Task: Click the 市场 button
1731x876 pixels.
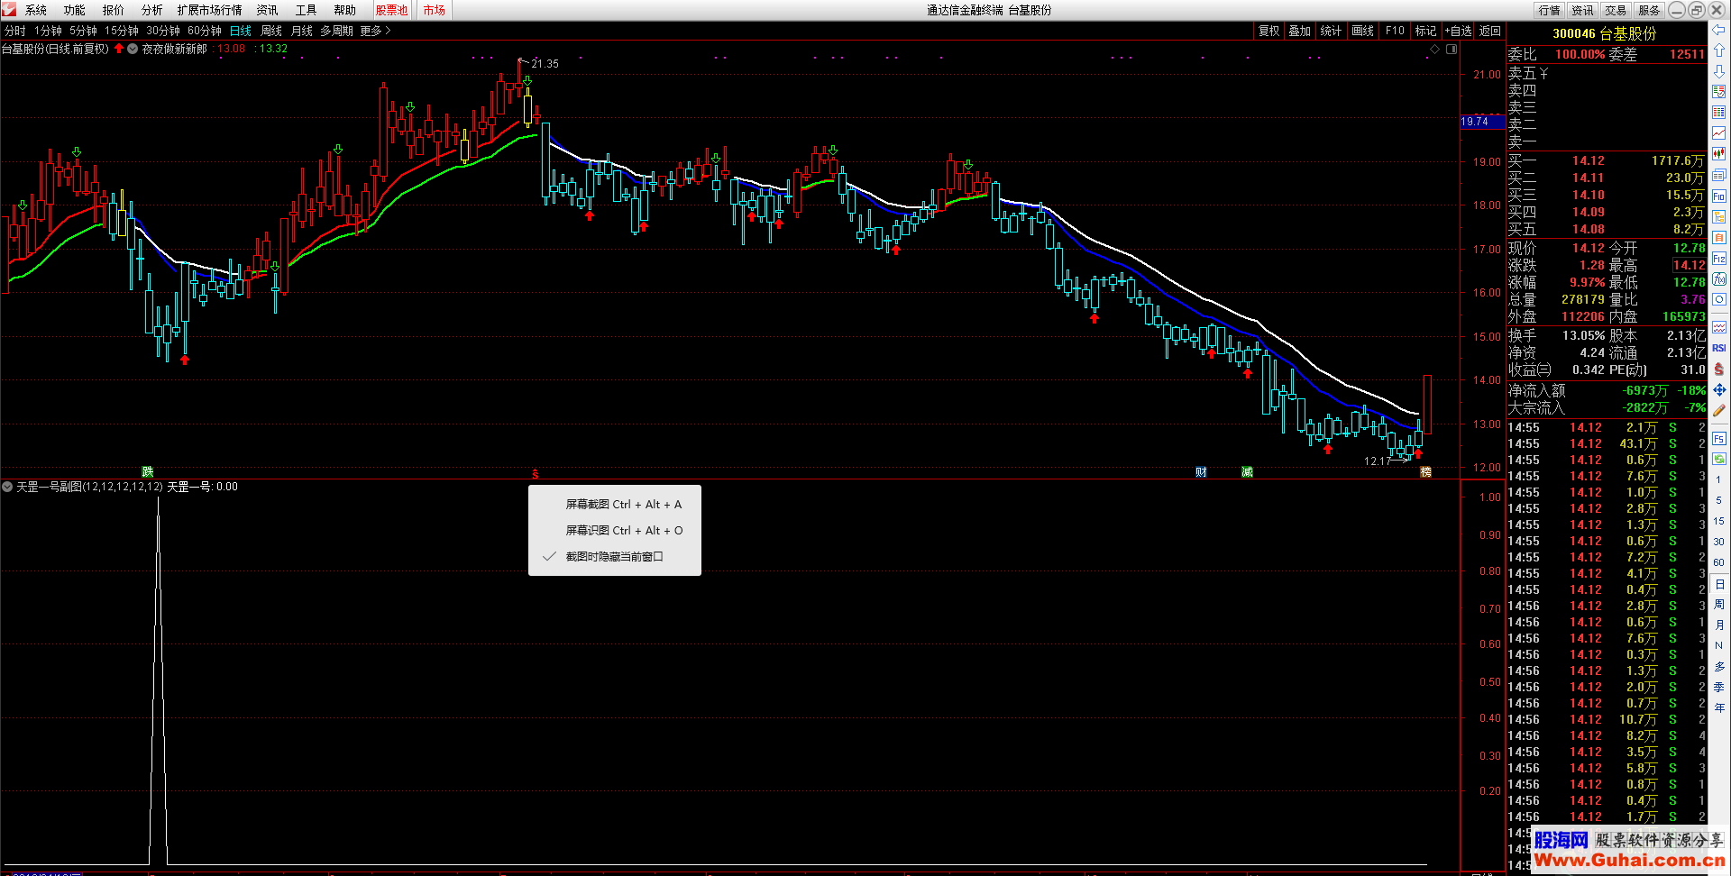Action: pyautogui.click(x=435, y=10)
